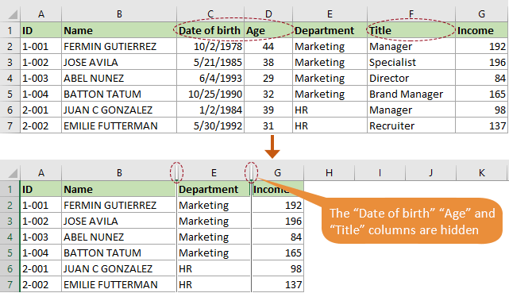Click hidden column marker between E and G

[251, 172]
